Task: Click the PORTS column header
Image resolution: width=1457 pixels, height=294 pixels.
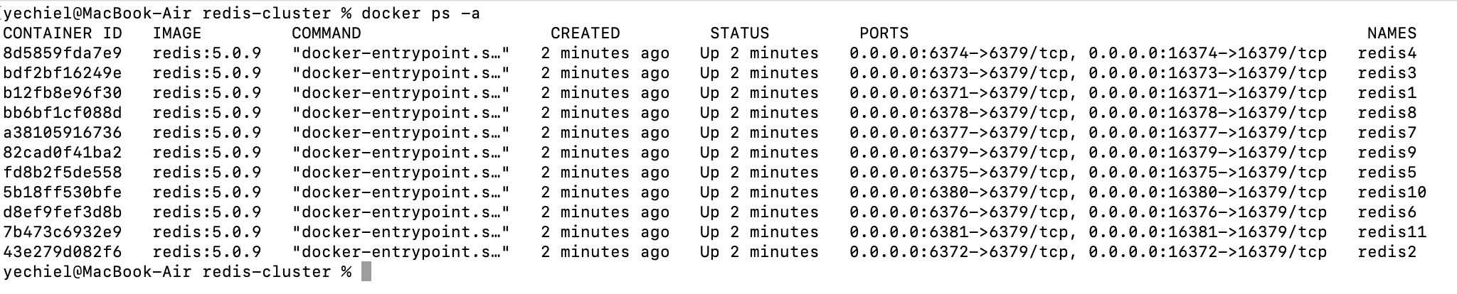Action: click(x=884, y=33)
